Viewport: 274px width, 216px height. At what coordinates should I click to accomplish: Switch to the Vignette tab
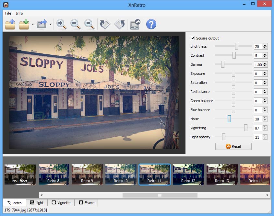click(61, 203)
